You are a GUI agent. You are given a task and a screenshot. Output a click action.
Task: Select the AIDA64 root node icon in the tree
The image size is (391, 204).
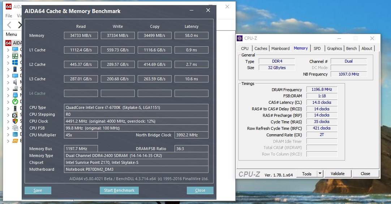[x=8, y=43]
